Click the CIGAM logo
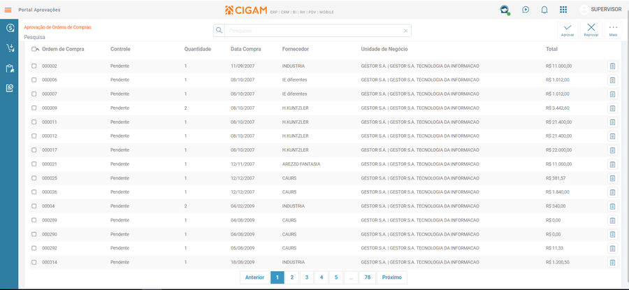This screenshot has width=629, height=290. click(x=246, y=10)
